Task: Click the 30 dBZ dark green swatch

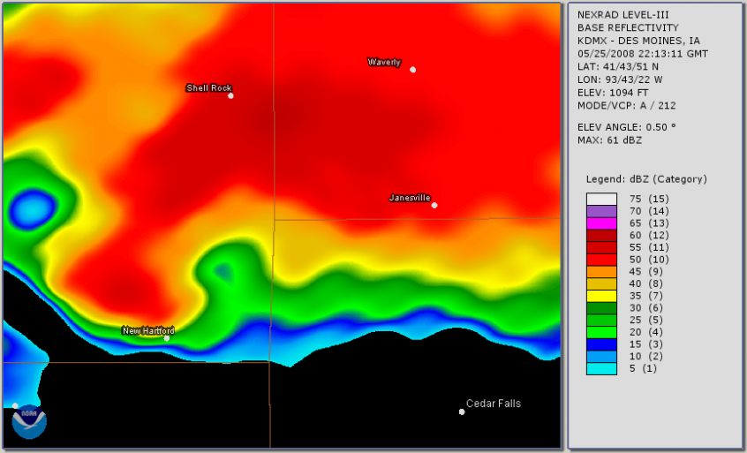Action: click(x=601, y=307)
